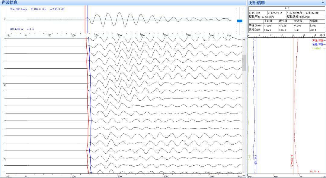Select the 1-2 profile header cell
This screenshot has width=326, height=178.
(x=286, y=8)
